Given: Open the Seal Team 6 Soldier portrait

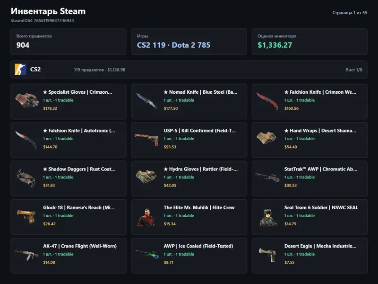Looking at the screenshot, I should (268, 218).
